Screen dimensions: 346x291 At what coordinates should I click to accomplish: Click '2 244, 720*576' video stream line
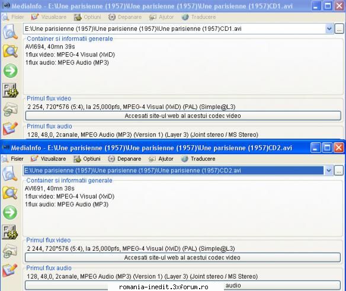click(131, 248)
